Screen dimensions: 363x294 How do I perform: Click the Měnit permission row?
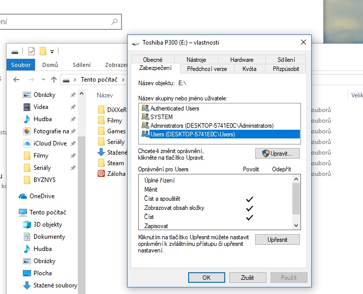point(215,190)
